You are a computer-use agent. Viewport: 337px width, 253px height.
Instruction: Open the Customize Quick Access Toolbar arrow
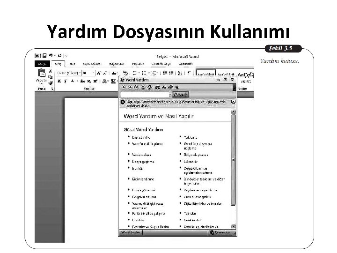point(66,55)
